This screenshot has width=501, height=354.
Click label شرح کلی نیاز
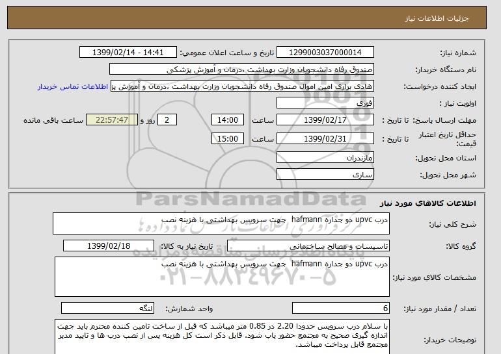pyautogui.click(x=452, y=224)
